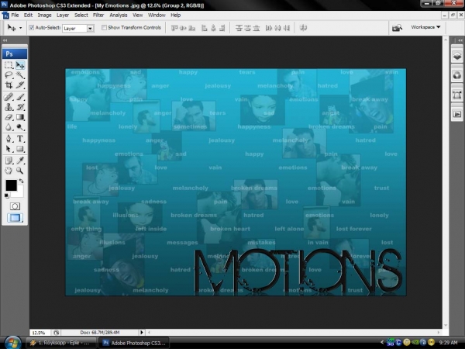The width and height of the screenshot is (465, 349).
Task: Click the vertical scrollbar of canvas
Action: click(x=445, y=182)
